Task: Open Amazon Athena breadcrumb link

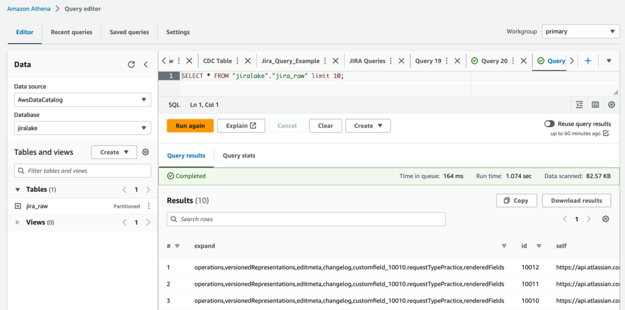Action: coord(29,9)
